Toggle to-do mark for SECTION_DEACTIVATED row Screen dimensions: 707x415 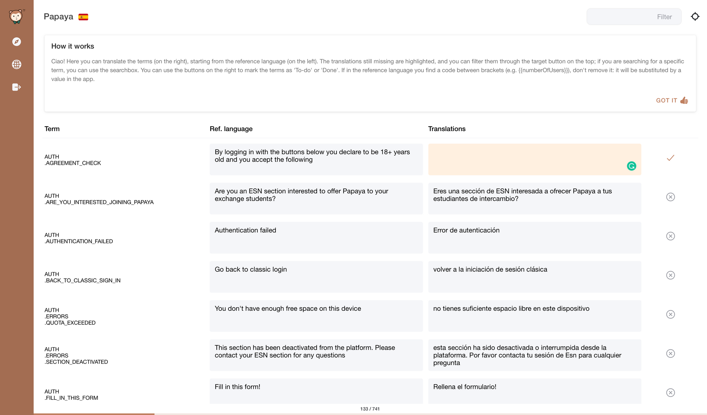[x=670, y=353]
